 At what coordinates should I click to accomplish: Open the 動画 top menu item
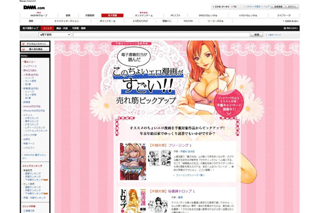[68, 15]
